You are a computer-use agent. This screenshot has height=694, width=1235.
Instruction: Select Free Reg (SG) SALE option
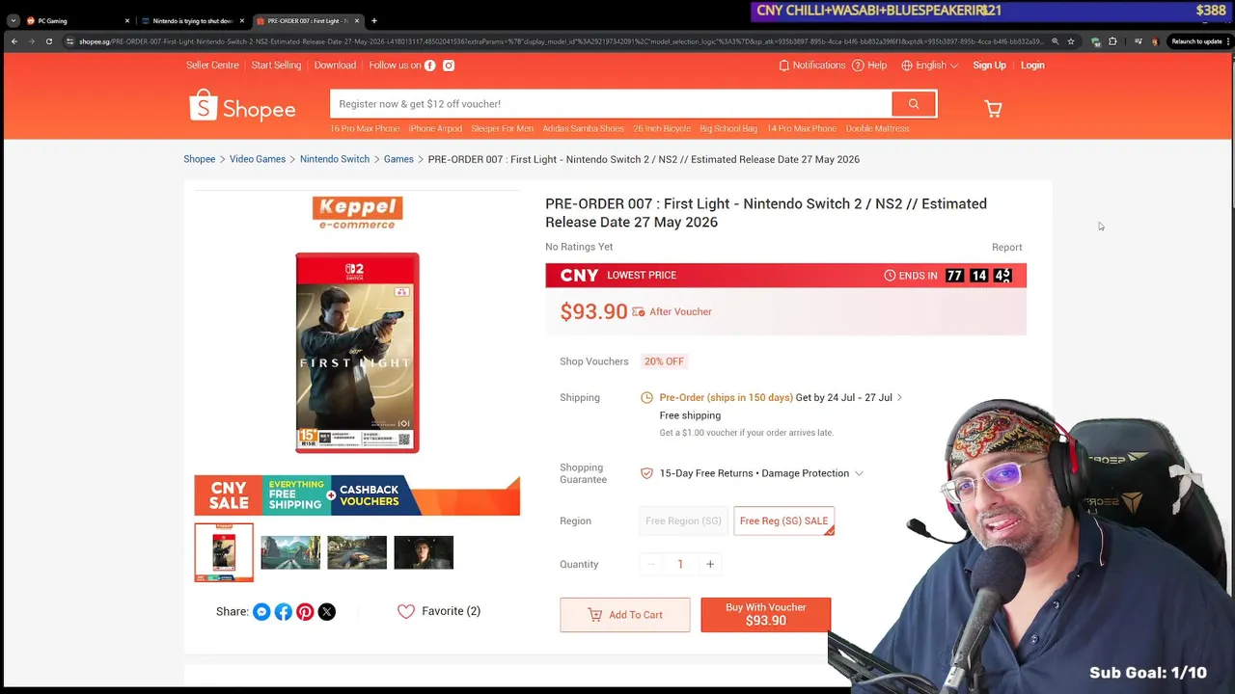783,520
